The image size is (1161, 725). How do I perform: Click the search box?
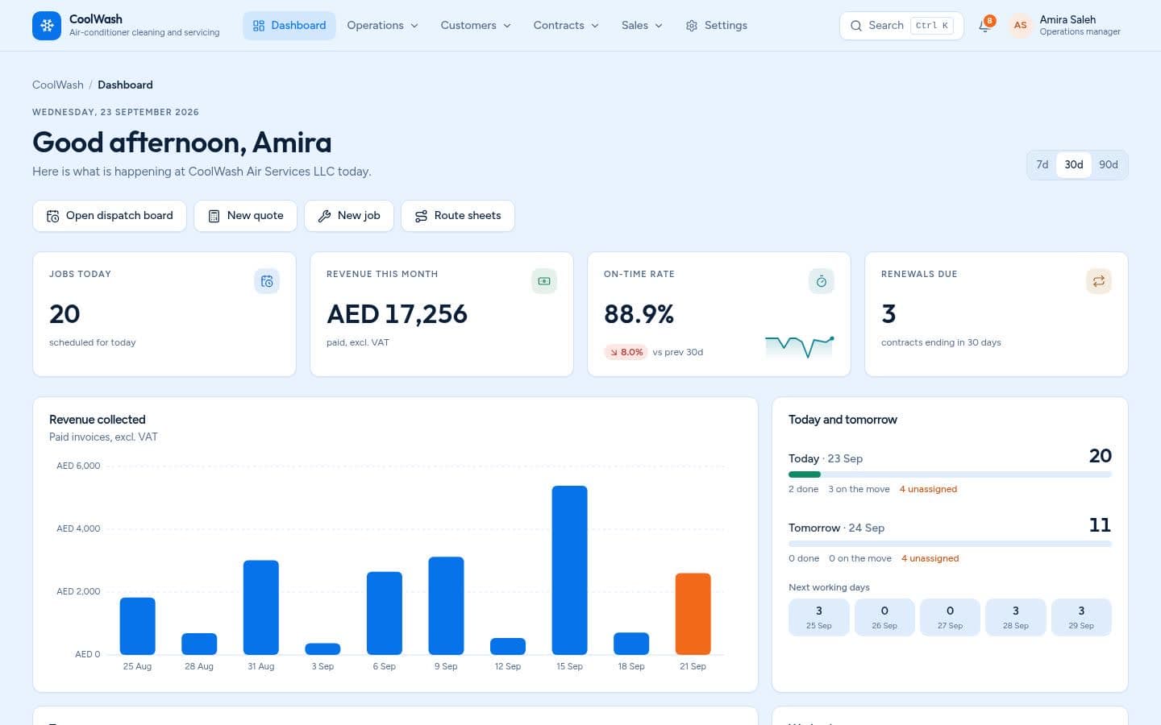click(901, 26)
